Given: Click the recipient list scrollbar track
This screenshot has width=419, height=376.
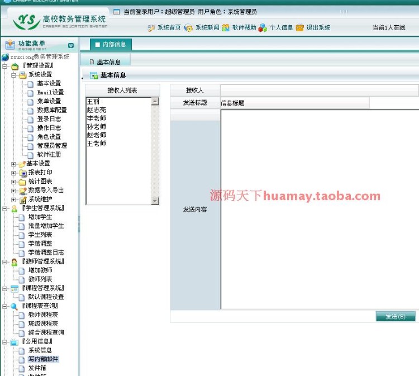Looking at the screenshot, I should point(155,151).
